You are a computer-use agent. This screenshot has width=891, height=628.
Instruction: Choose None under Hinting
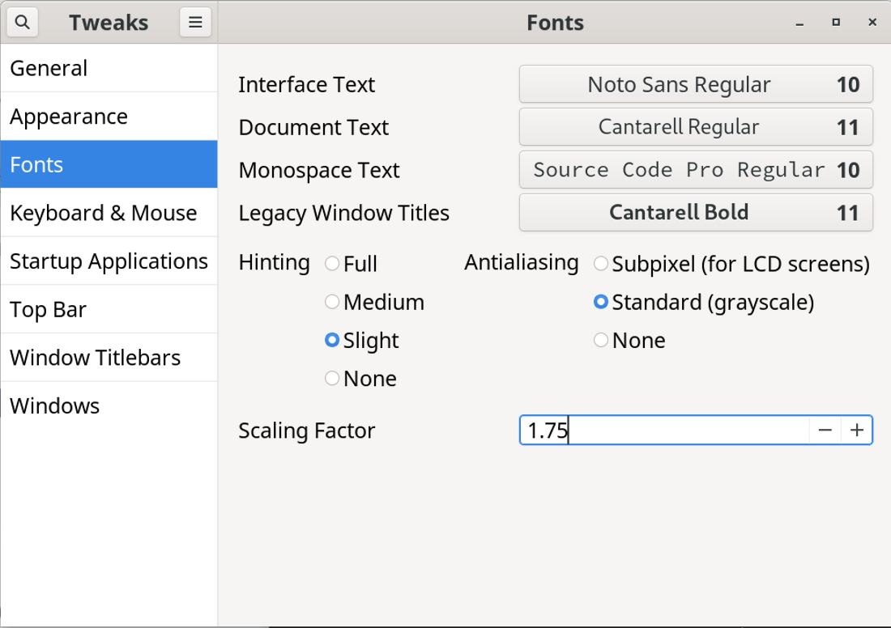coord(332,379)
